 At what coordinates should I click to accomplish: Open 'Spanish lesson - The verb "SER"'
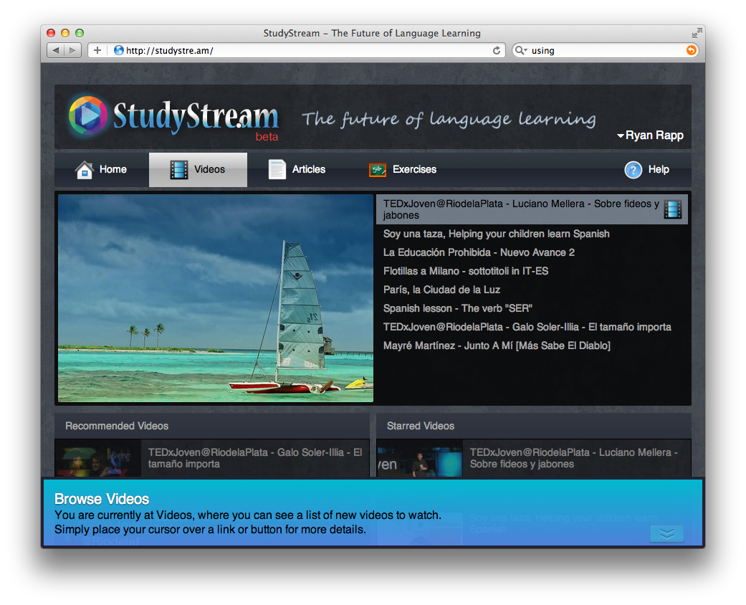coord(458,308)
